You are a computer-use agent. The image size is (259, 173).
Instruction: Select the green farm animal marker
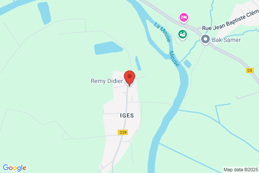182,35
